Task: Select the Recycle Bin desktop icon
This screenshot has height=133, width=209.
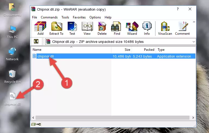Action: [x=13, y=77]
